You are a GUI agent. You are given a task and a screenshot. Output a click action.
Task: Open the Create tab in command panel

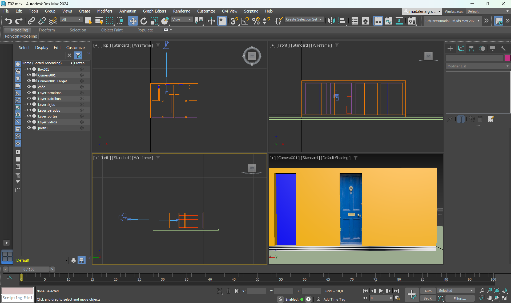click(450, 49)
